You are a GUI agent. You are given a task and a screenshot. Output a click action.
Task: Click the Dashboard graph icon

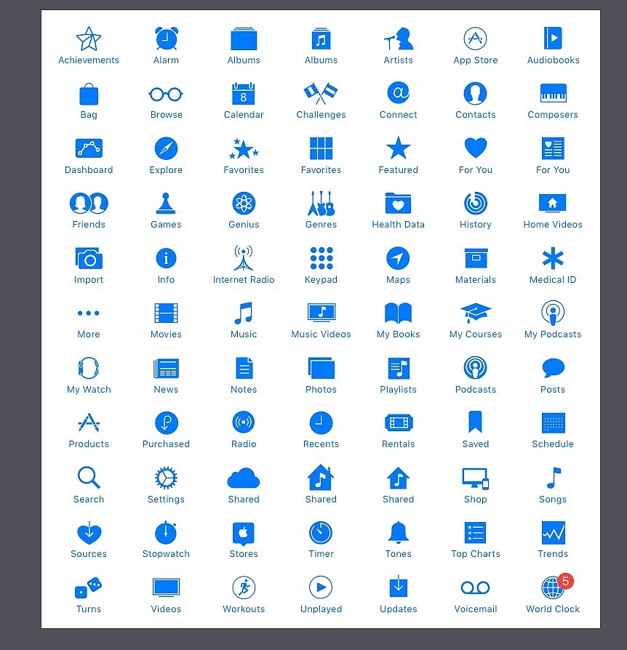coord(89,148)
